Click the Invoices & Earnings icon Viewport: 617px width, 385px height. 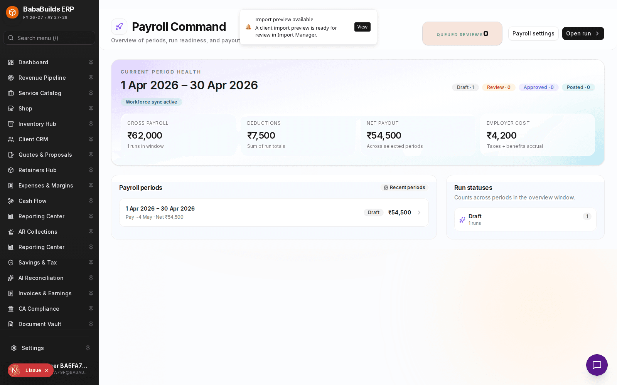click(11, 293)
